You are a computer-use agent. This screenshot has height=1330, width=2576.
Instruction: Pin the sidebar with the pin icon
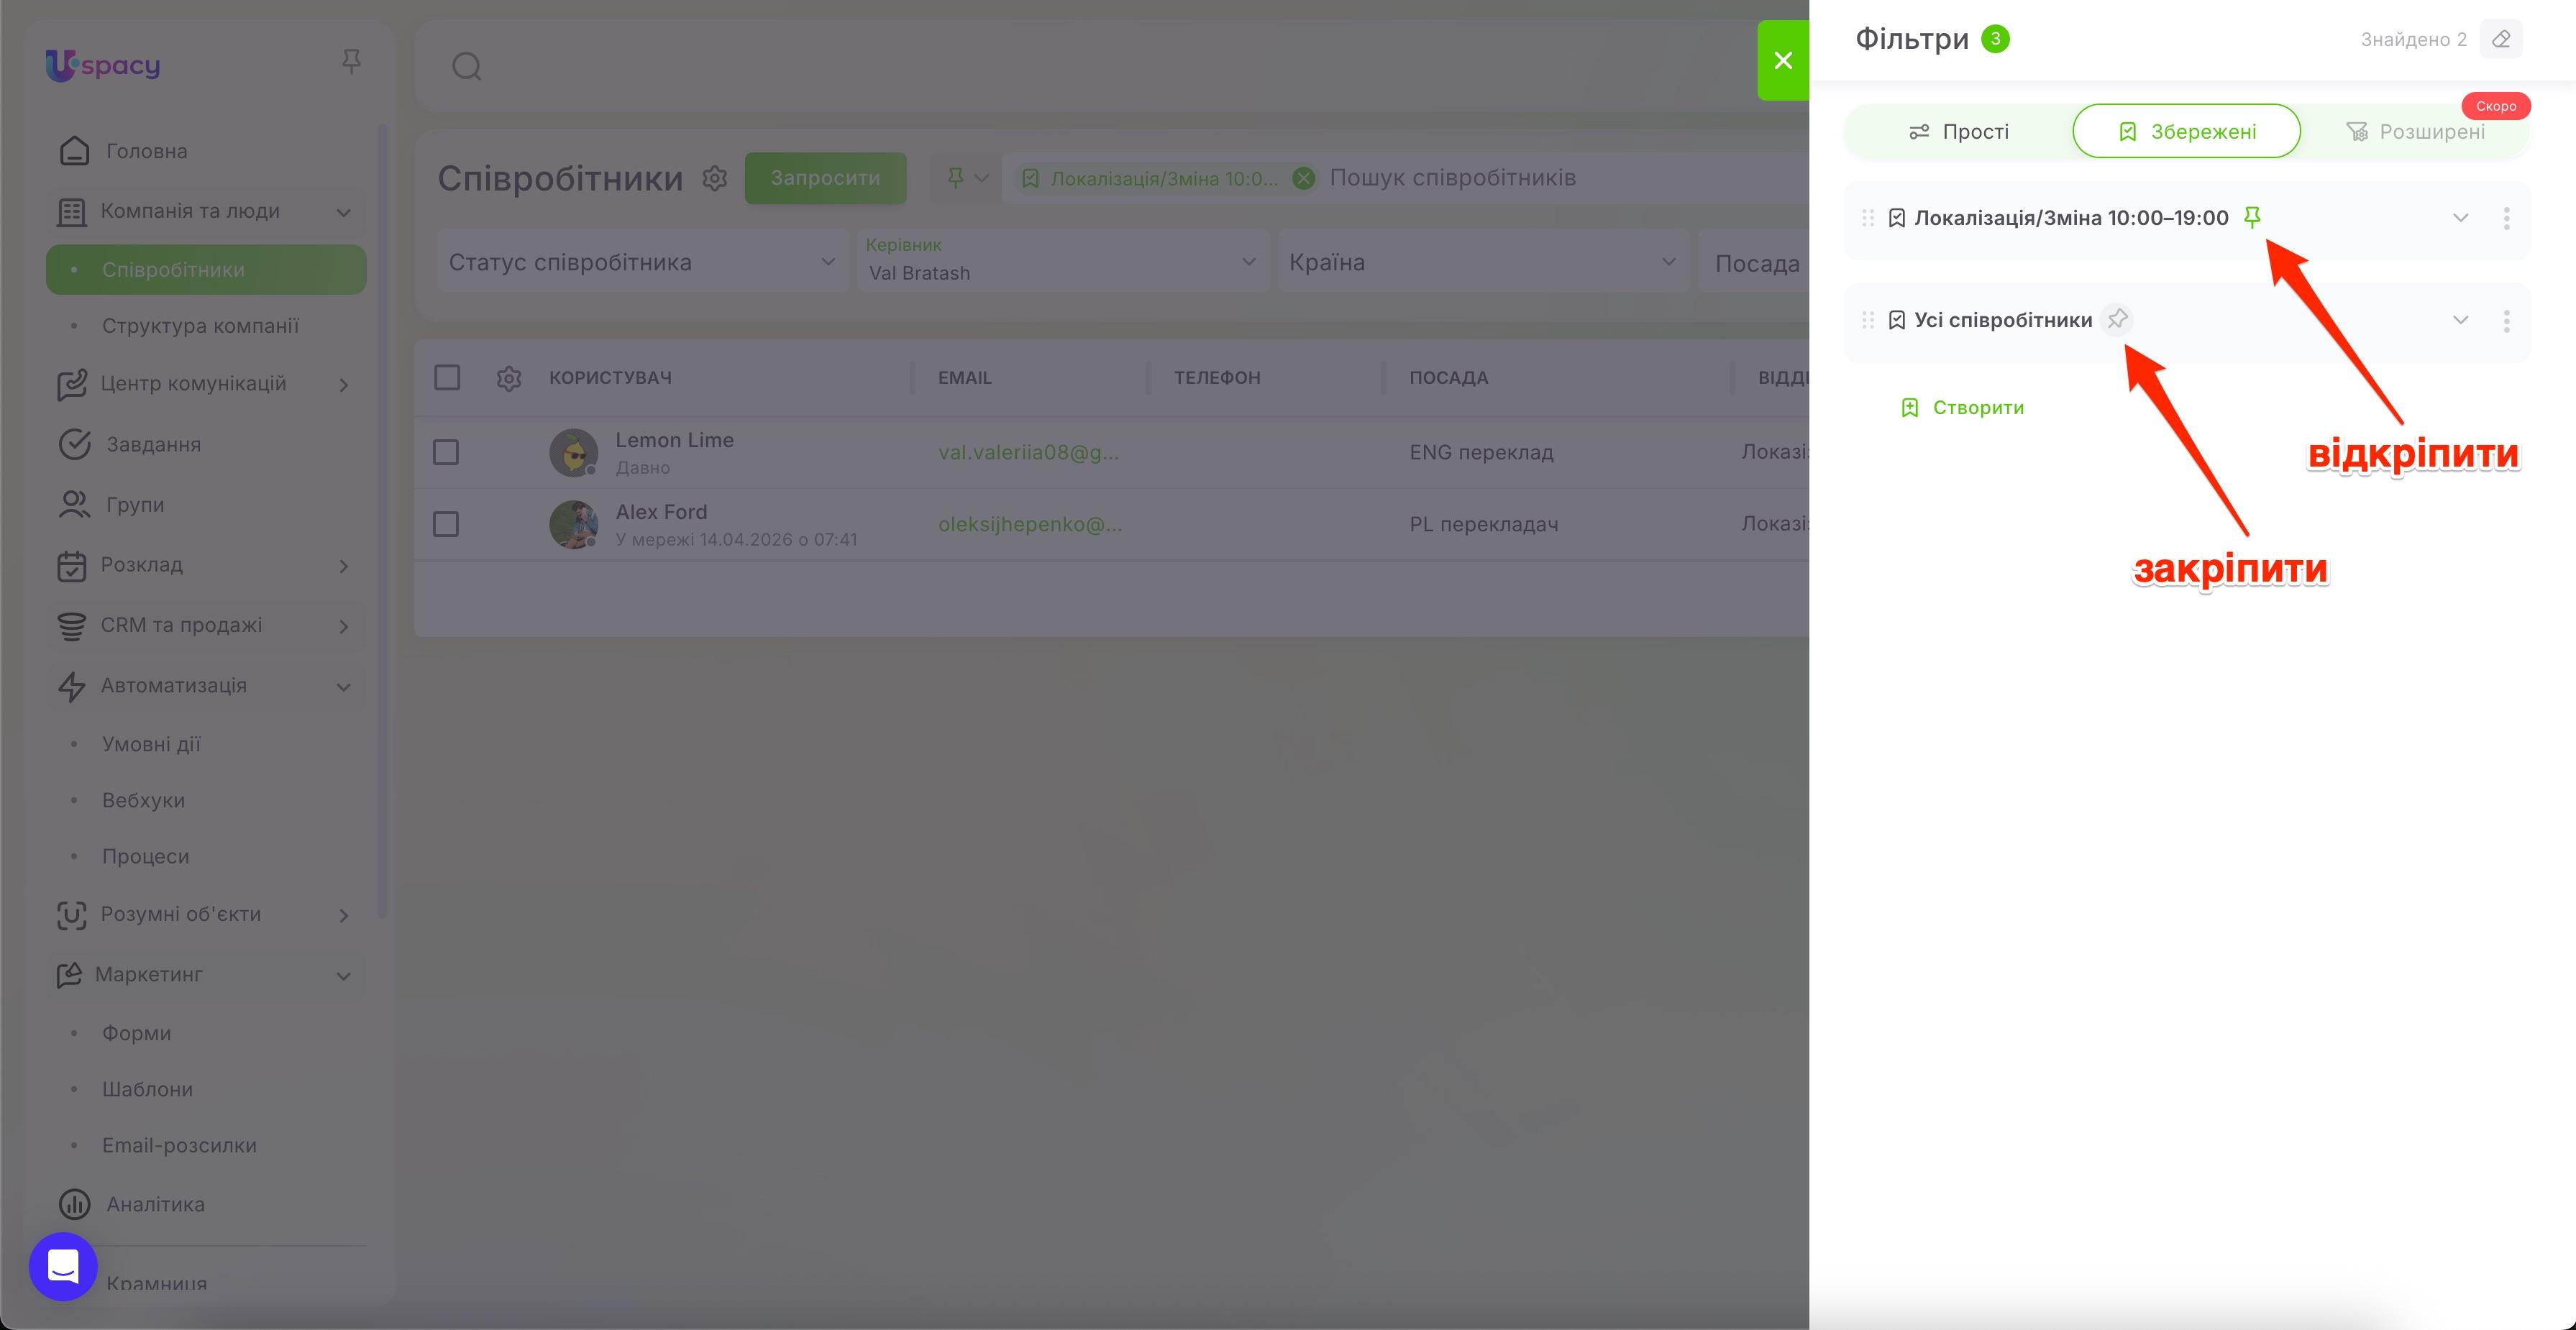[351, 62]
